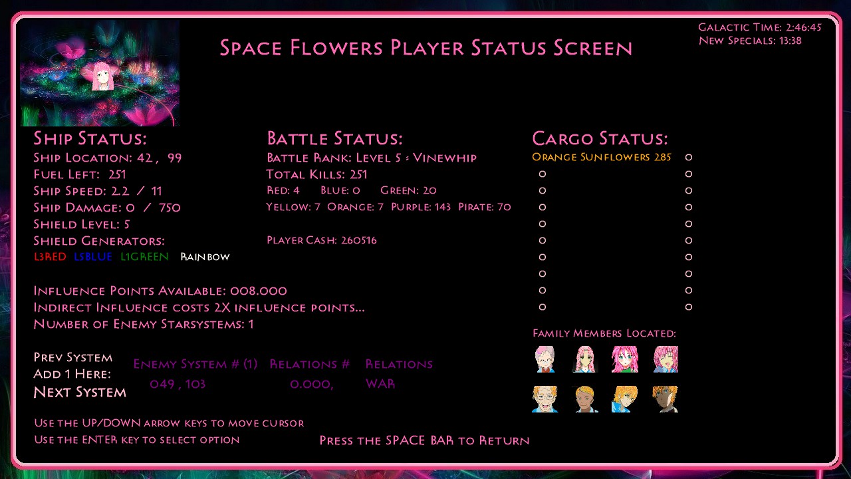
Task: Click the Ship Location 42, 99 line
Action: (108, 158)
